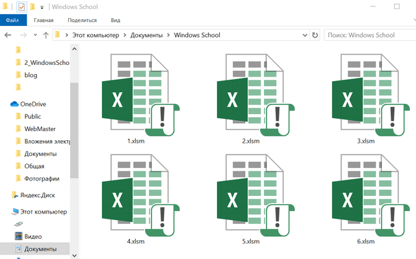Go forward with the right arrow button
The image size is (416, 259).
(23, 35)
